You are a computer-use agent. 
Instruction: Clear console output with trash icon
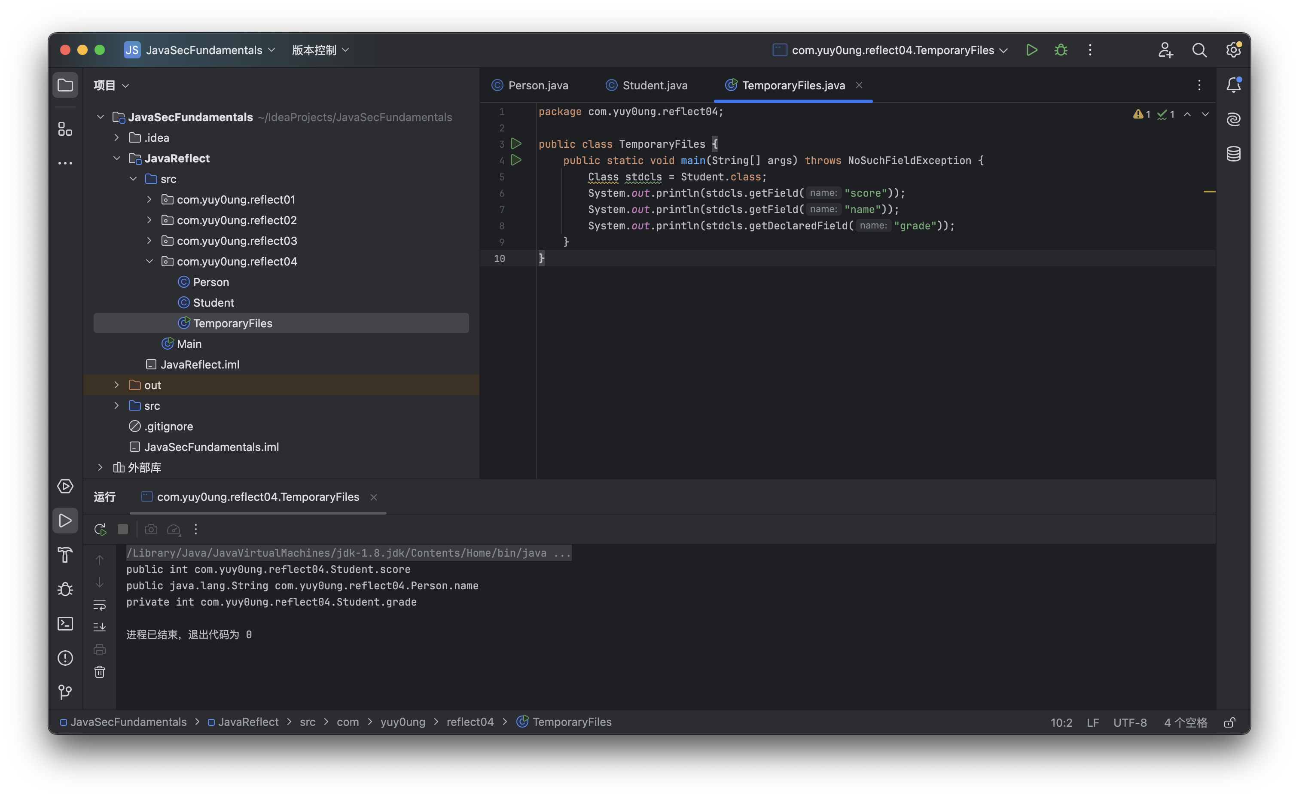click(100, 672)
